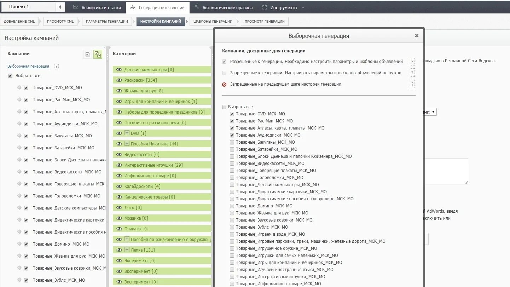Click the Выборочная генерация link
The height and width of the screenshot is (287, 510).
pyautogui.click(x=28, y=66)
